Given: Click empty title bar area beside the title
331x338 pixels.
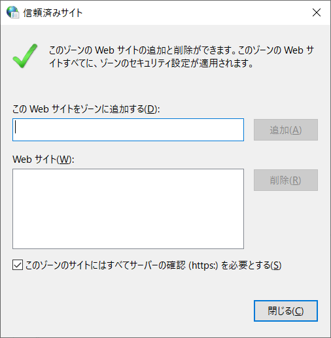Looking at the screenshot, I should tap(196, 12).
